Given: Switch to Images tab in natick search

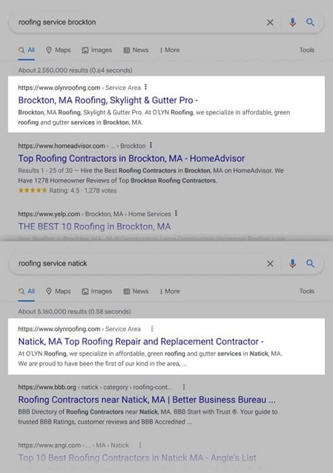Looking at the screenshot, I should coord(97,291).
